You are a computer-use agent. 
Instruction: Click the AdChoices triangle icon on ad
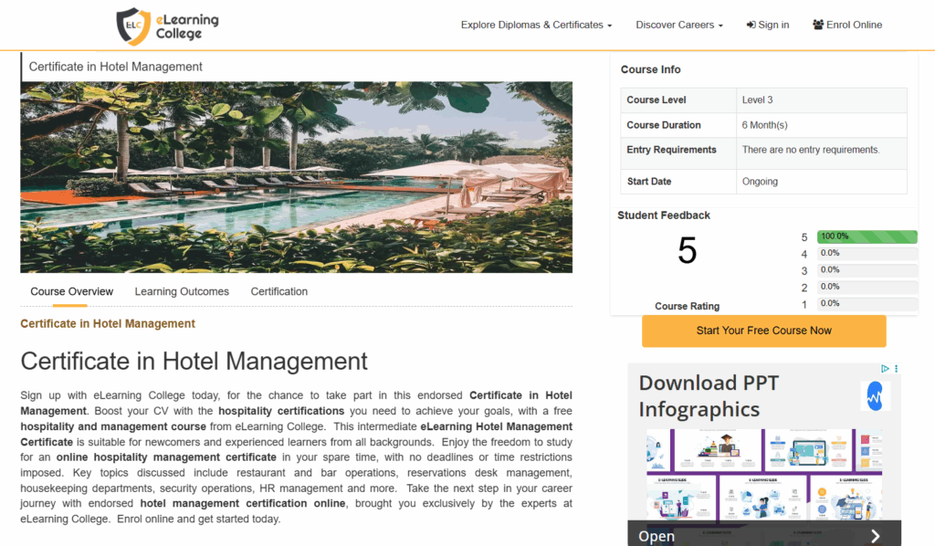coord(885,369)
